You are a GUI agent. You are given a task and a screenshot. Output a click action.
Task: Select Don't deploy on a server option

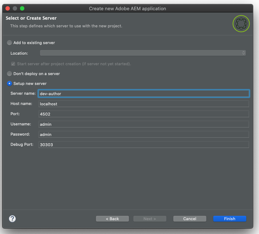tap(9, 74)
